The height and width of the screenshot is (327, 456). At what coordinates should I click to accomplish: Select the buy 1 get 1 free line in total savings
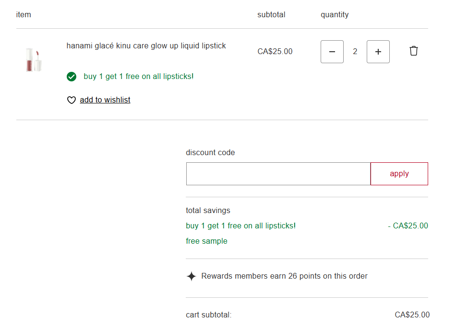[240, 226]
